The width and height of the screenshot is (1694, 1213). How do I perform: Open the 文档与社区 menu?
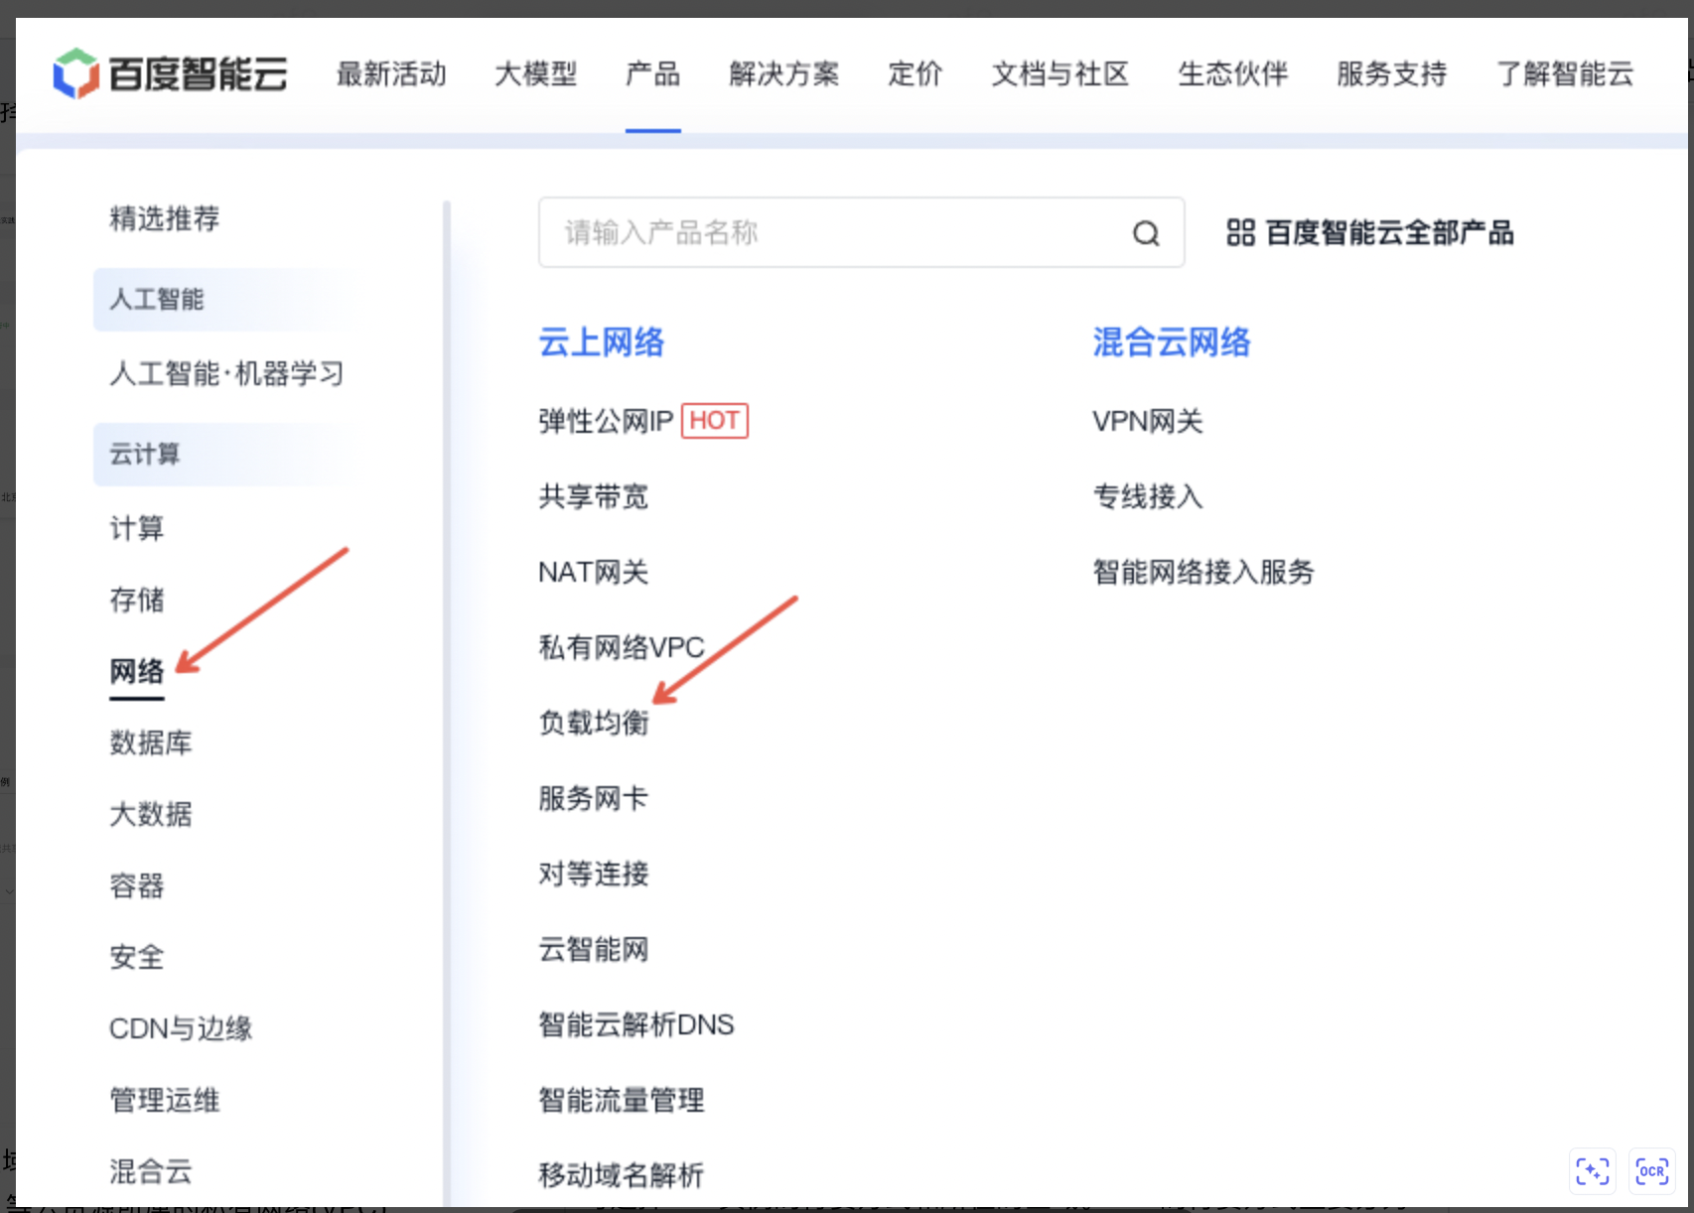(x=1060, y=74)
